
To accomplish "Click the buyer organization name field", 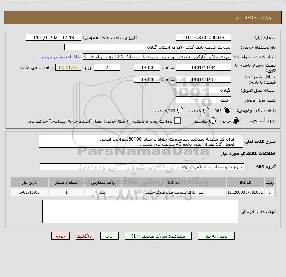I will [148, 47].
